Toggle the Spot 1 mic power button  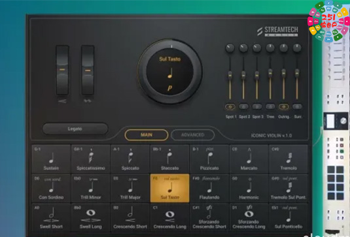click(x=230, y=106)
